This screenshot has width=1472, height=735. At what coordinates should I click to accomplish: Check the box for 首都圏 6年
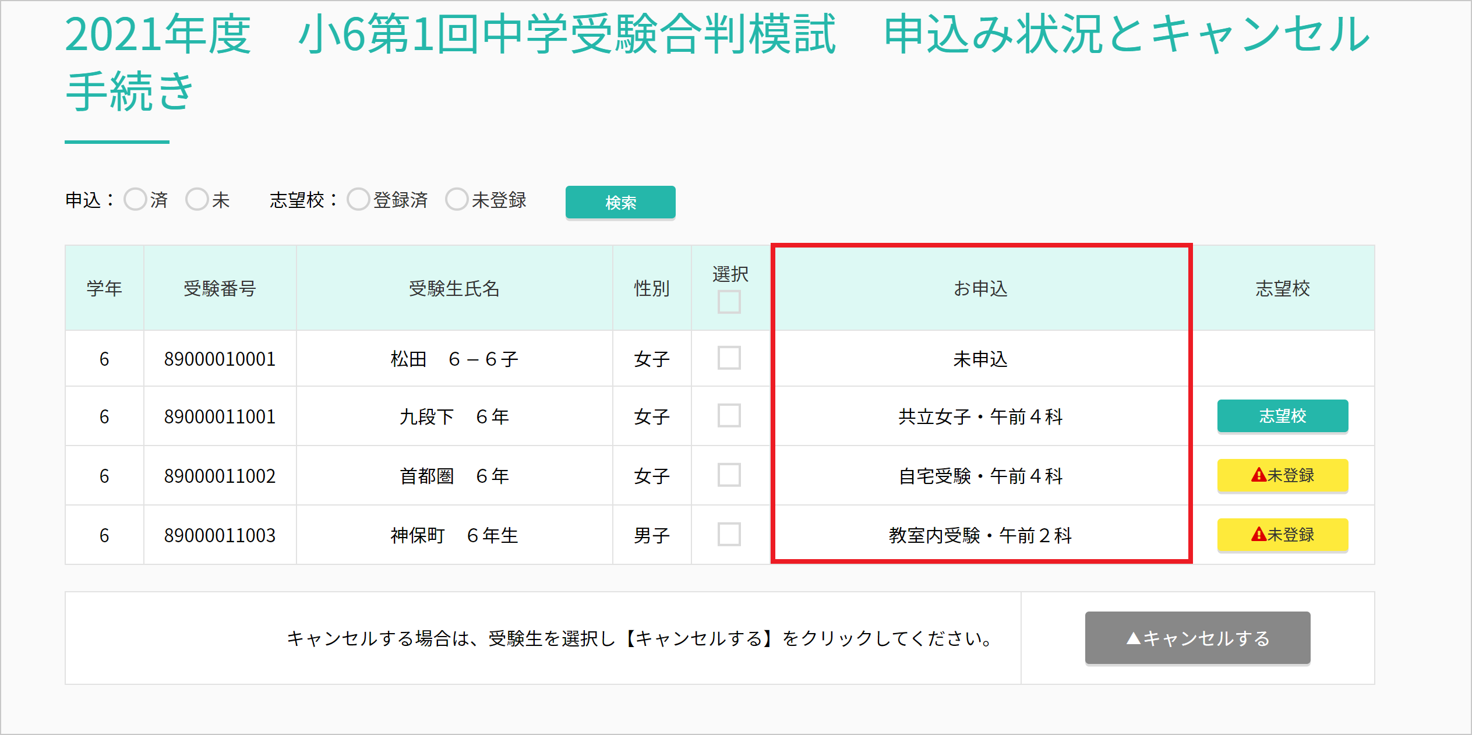(729, 475)
